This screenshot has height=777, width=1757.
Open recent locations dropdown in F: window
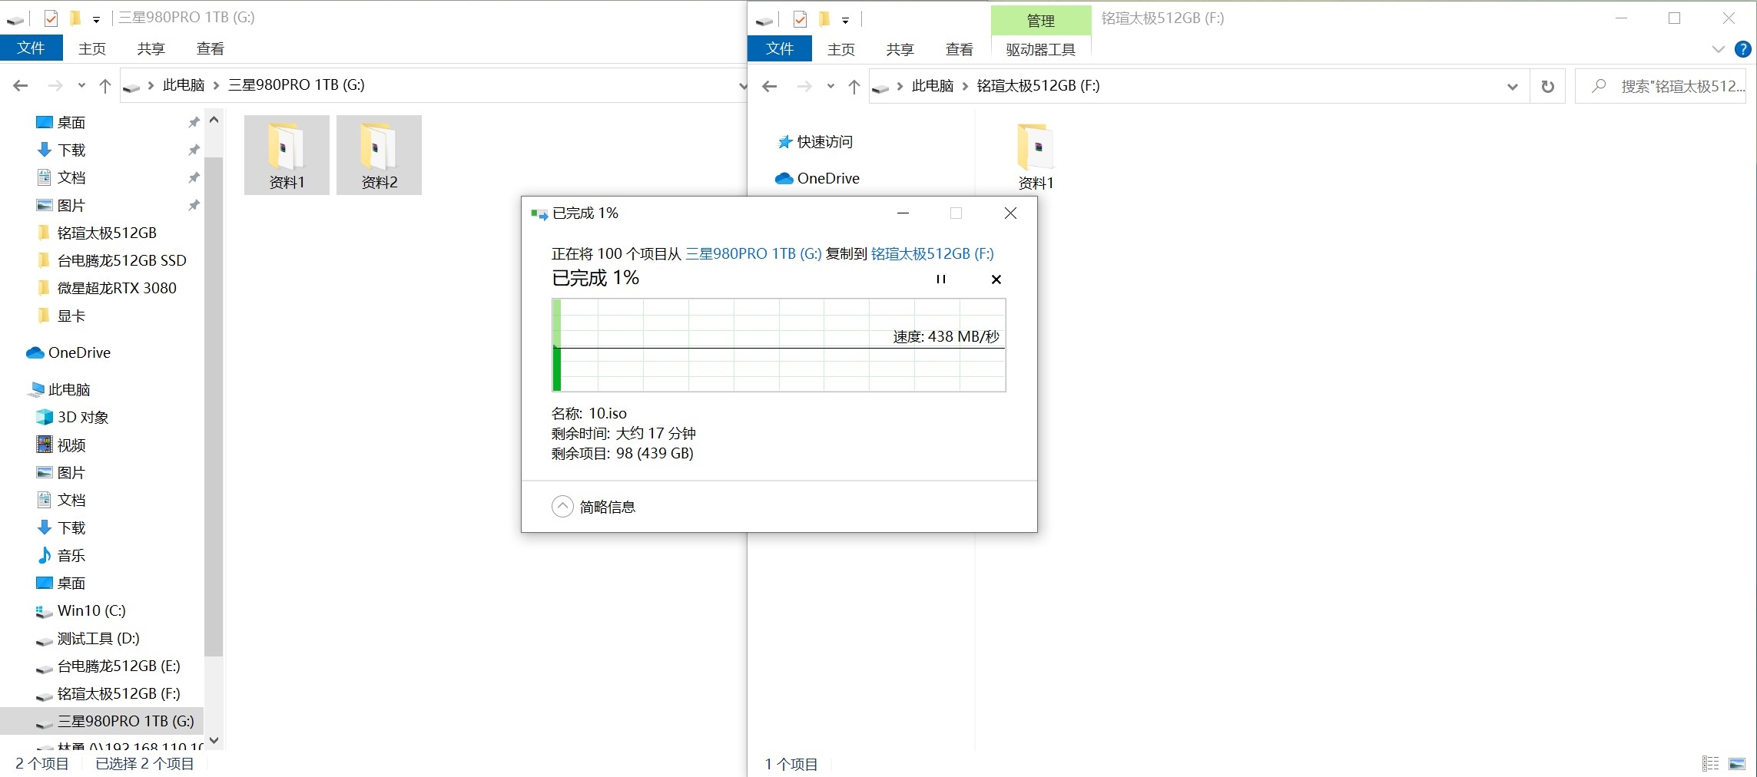[x=830, y=86]
